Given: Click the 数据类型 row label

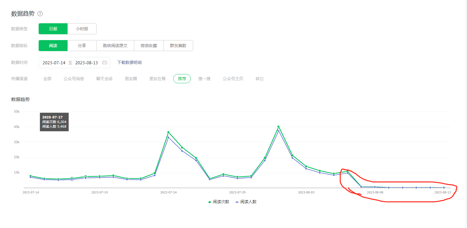Looking at the screenshot, I should 19,29.
